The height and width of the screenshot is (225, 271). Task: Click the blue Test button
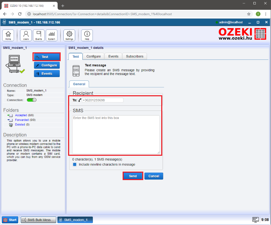[47, 57]
